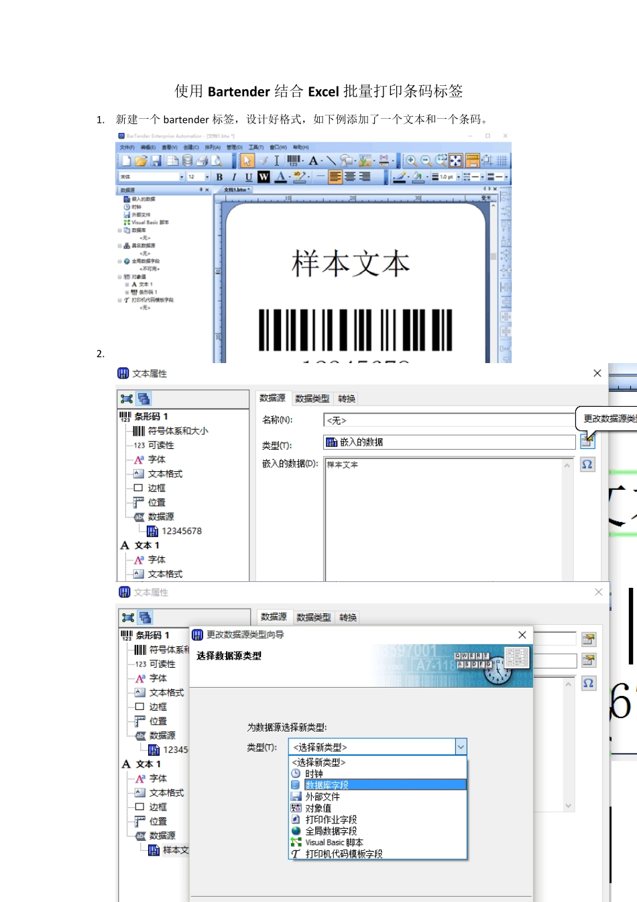Click first tree view icon in upper 文本属性 dialog
This screenshot has width=637, height=902.
click(127, 399)
